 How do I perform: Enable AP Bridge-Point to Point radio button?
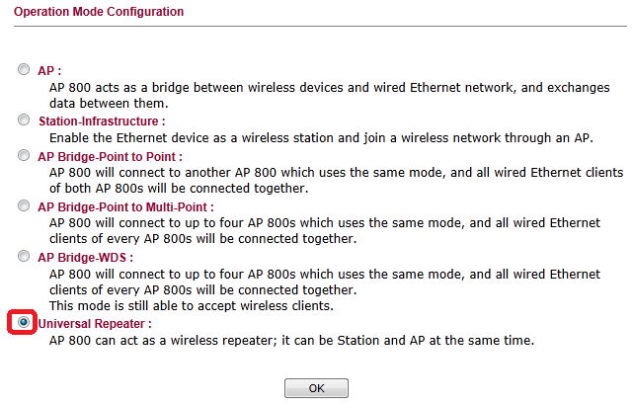[24, 156]
